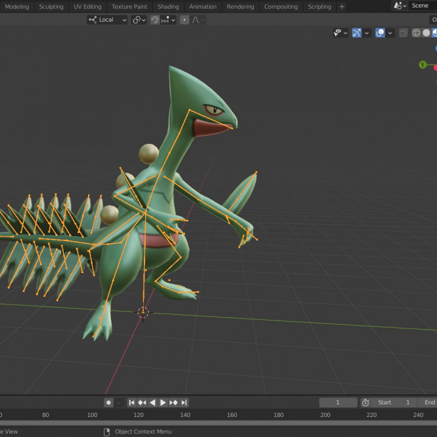Open the Sculpting workspace tab
Image resolution: width=437 pixels, height=437 pixels.
(x=51, y=7)
